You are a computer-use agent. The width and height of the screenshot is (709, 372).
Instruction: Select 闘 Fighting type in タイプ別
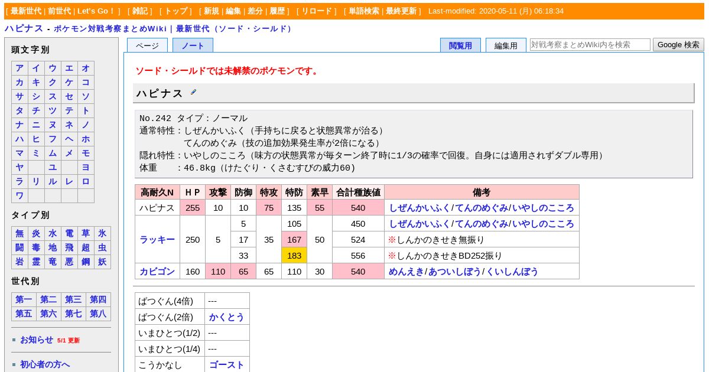(x=19, y=247)
